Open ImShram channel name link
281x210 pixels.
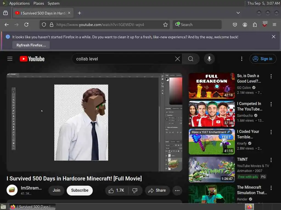(31, 188)
